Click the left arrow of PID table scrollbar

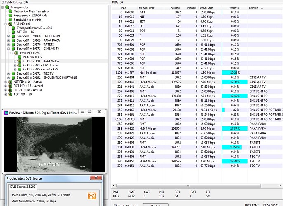(114, 185)
